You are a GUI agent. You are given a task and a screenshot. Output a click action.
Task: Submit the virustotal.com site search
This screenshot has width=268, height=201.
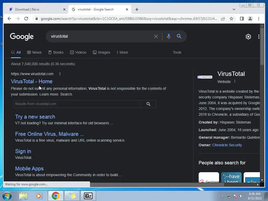148,104
